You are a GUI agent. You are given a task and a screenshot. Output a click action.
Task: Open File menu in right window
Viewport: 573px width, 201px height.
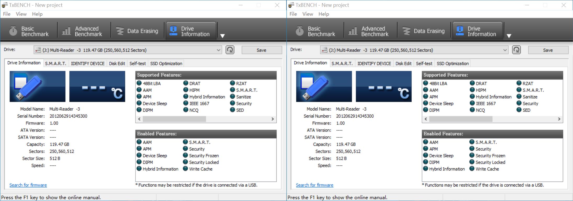point(293,14)
